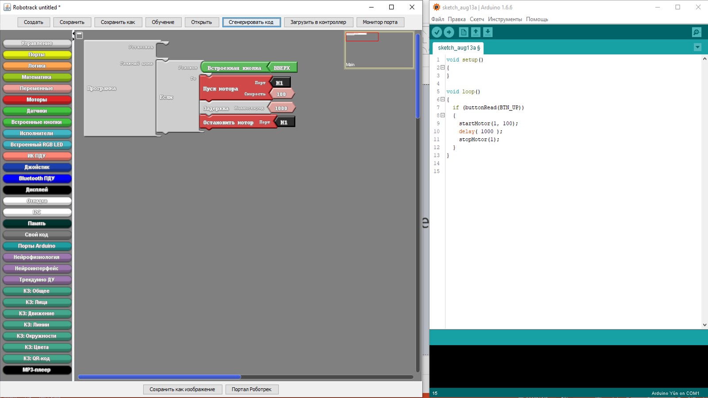Click Портал Роботрек button
This screenshot has height=398, width=708.
(x=251, y=389)
